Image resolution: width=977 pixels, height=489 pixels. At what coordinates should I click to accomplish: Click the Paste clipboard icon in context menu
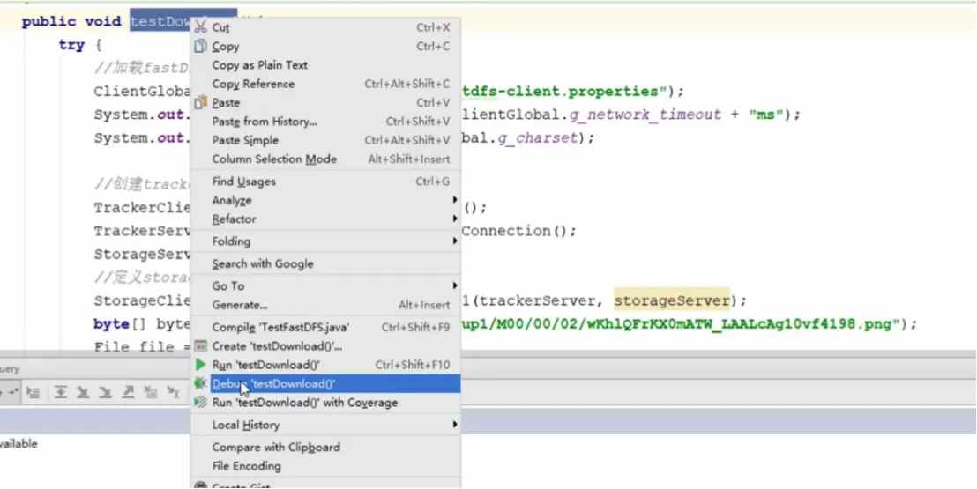coord(200,102)
